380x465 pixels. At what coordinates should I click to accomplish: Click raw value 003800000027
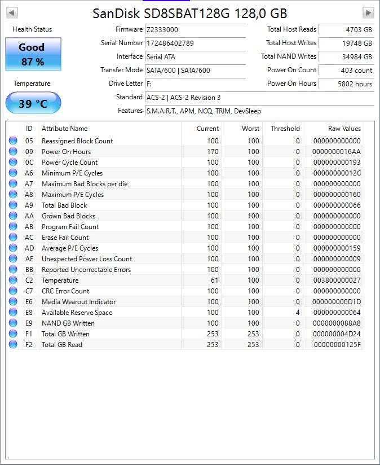pos(337,280)
